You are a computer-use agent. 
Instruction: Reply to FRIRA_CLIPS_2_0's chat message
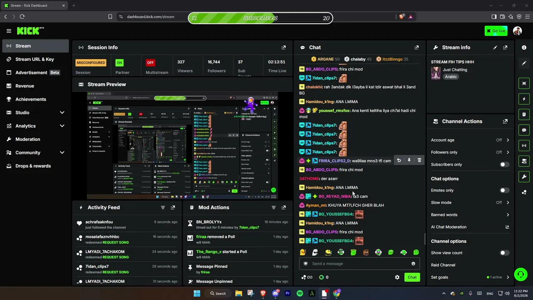point(399,160)
